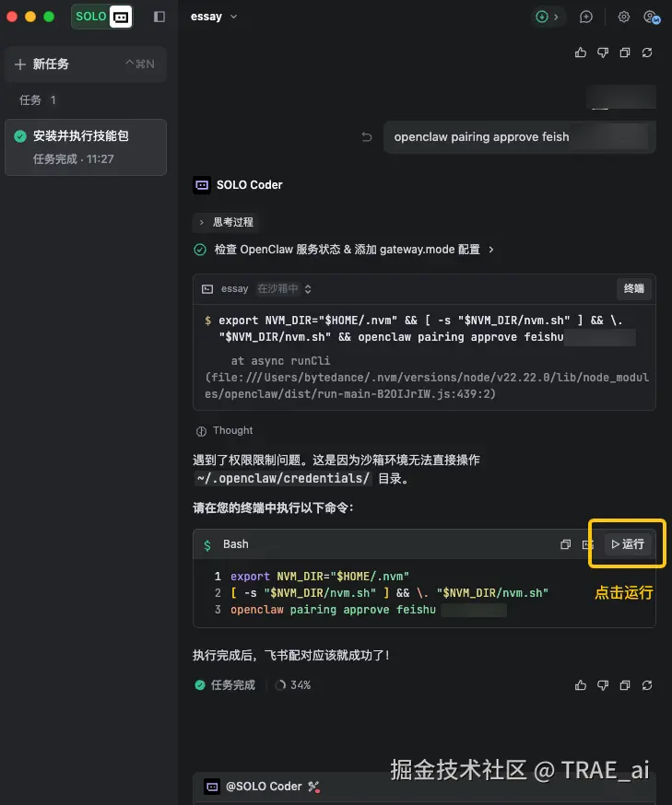Click thumbs down icon at top
This screenshot has width=672, height=805.
(x=603, y=52)
